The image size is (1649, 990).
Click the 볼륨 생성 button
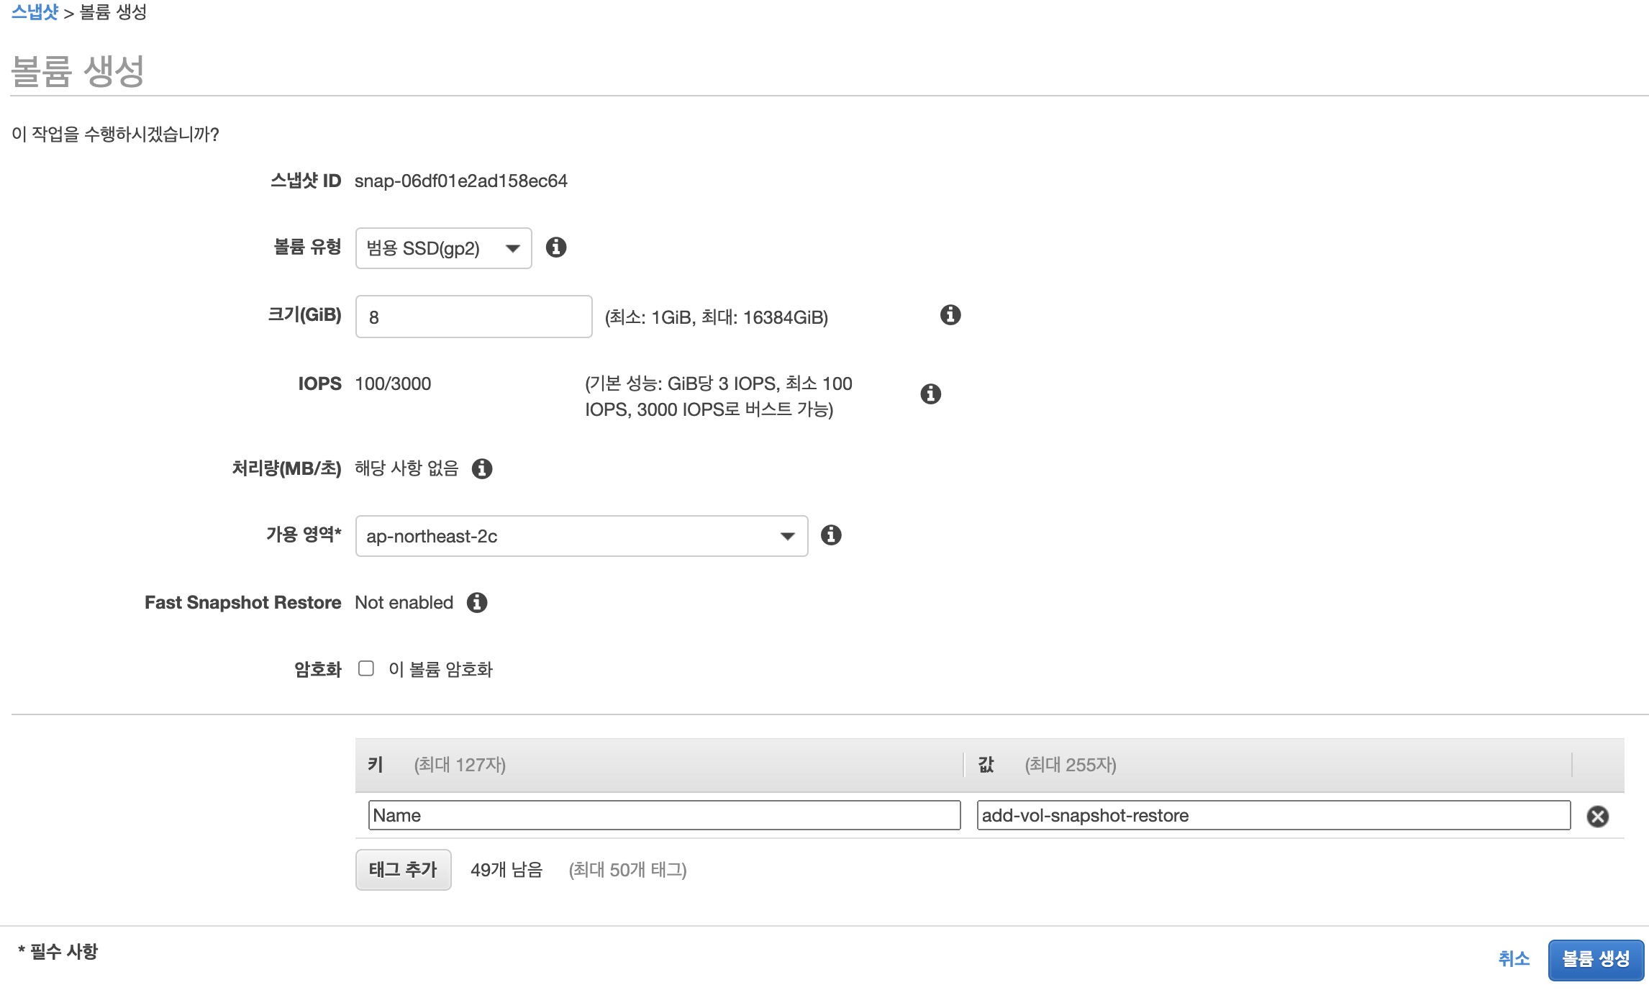point(1595,959)
